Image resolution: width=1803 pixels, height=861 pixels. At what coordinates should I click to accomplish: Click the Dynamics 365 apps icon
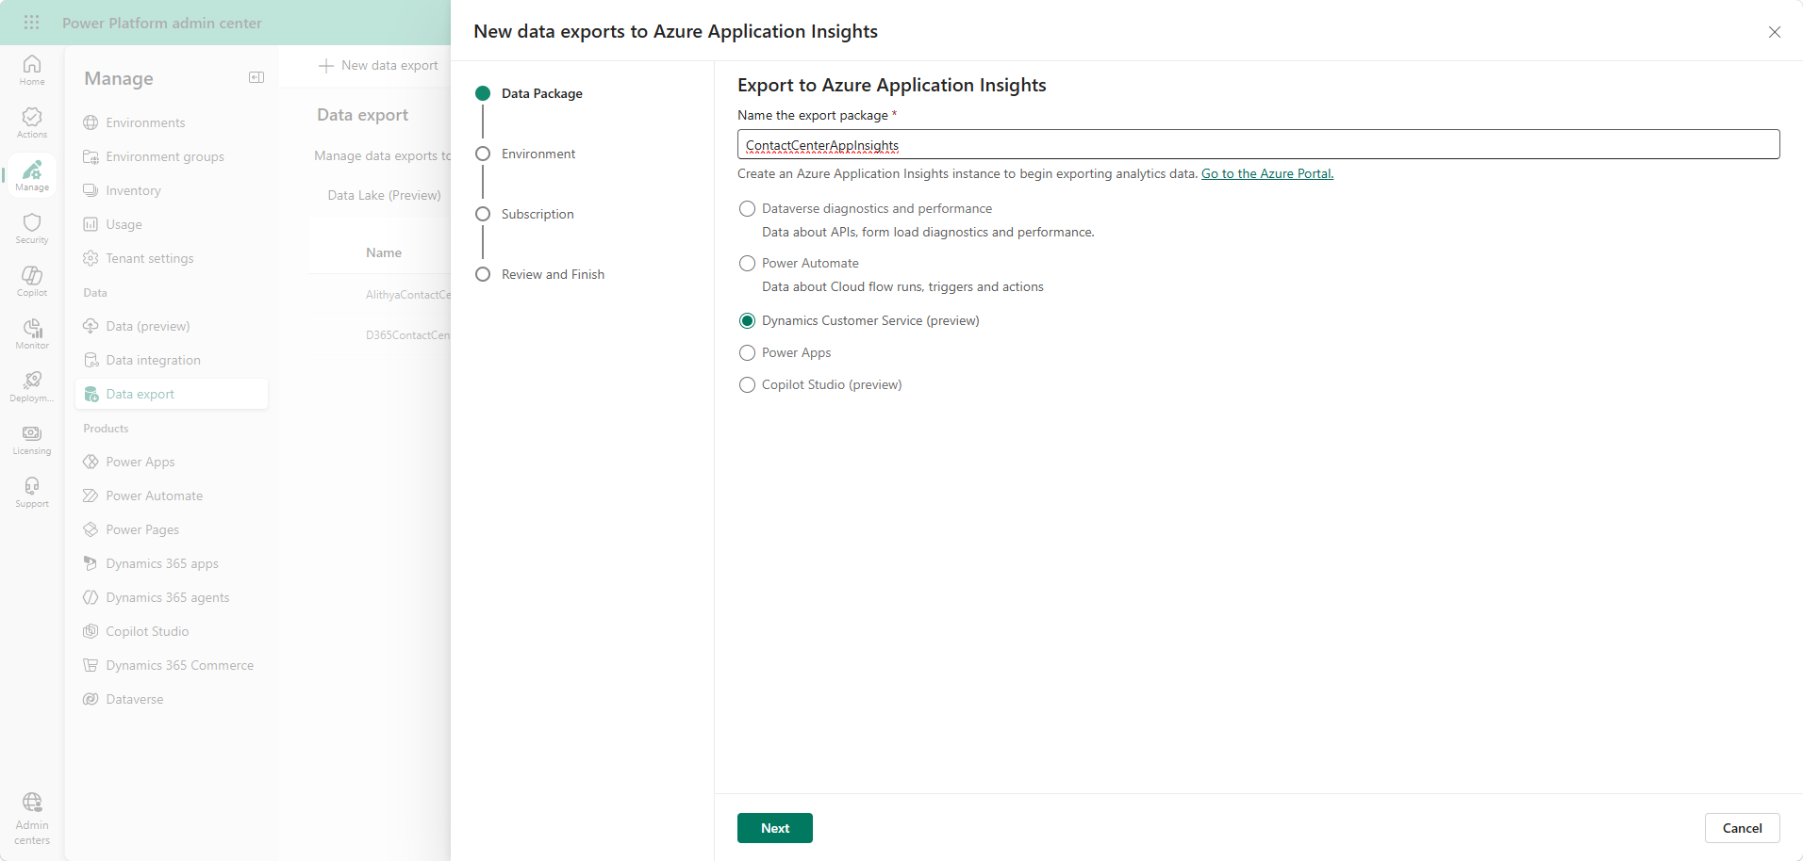(91, 563)
